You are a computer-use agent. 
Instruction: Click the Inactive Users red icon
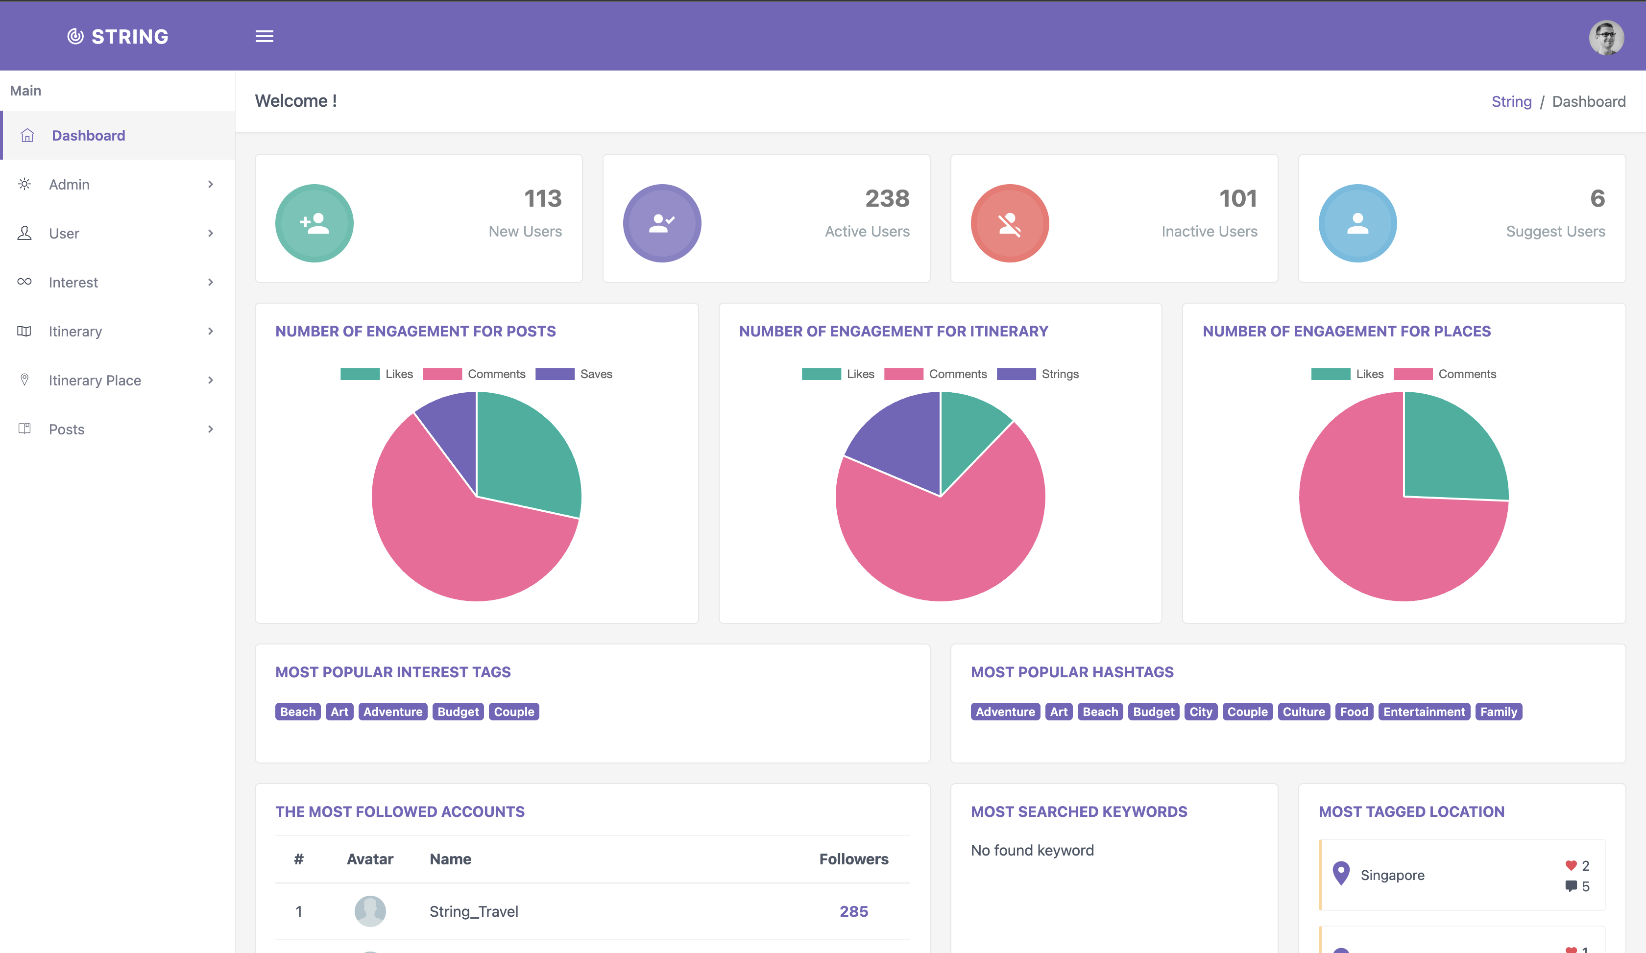[x=1009, y=223]
